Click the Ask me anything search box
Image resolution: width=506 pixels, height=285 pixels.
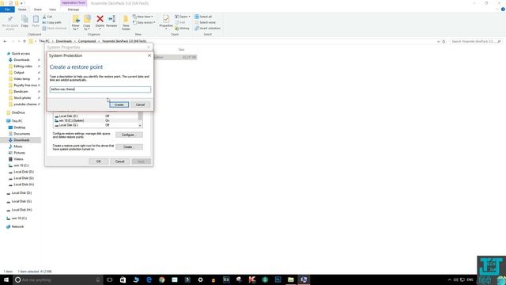pyautogui.click(x=58, y=279)
